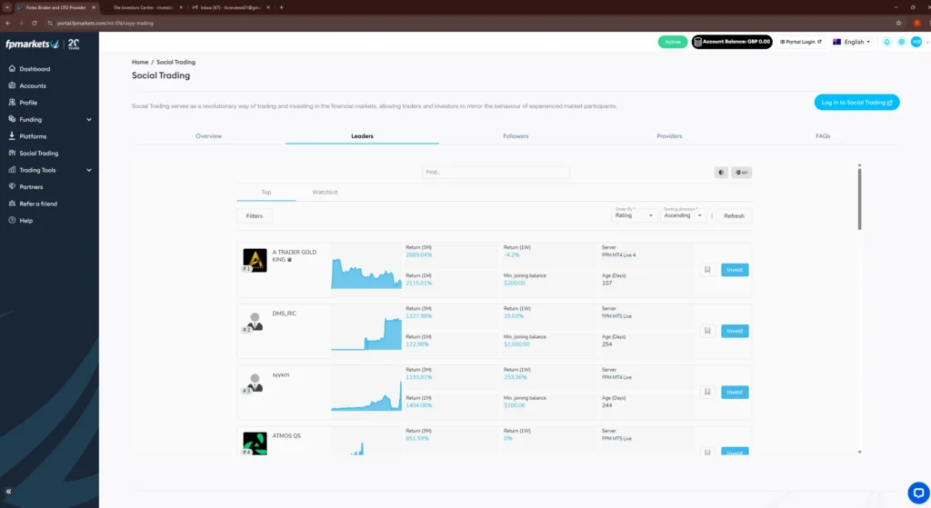Open the Sorting direction Ascending dropdown
This screenshot has height=508, width=931.
click(x=684, y=215)
